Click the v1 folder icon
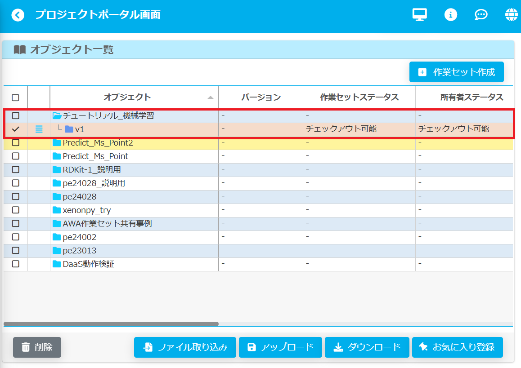 coord(69,129)
